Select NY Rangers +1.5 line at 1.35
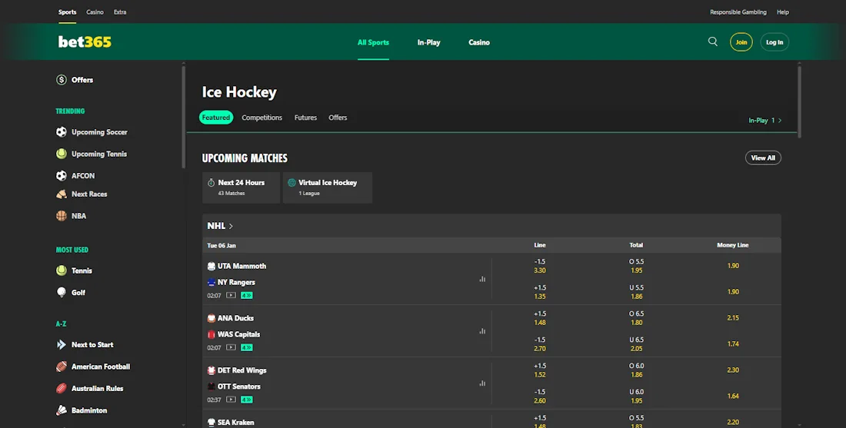 [x=540, y=292]
